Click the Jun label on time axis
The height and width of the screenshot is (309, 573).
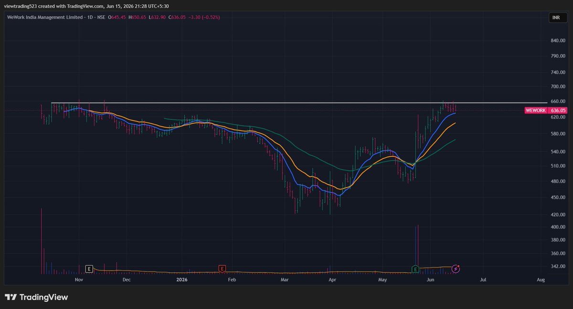pyautogui.click(x=431, y=280)
